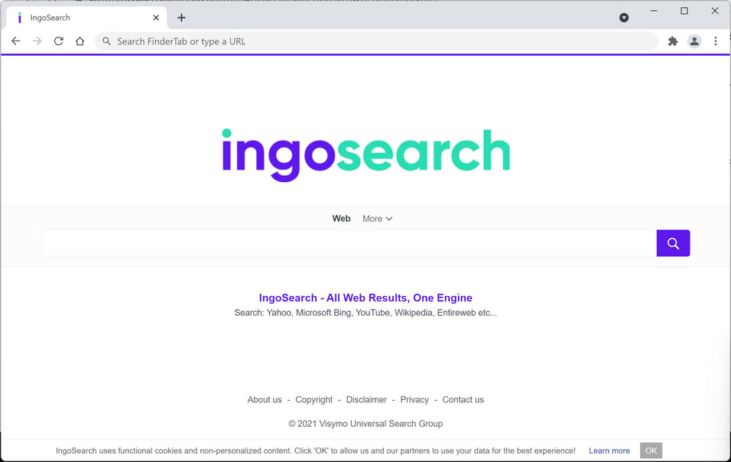Screen dimensions: 731x462
Task: Maximize the browser window
Action: (x=684, y=11)
